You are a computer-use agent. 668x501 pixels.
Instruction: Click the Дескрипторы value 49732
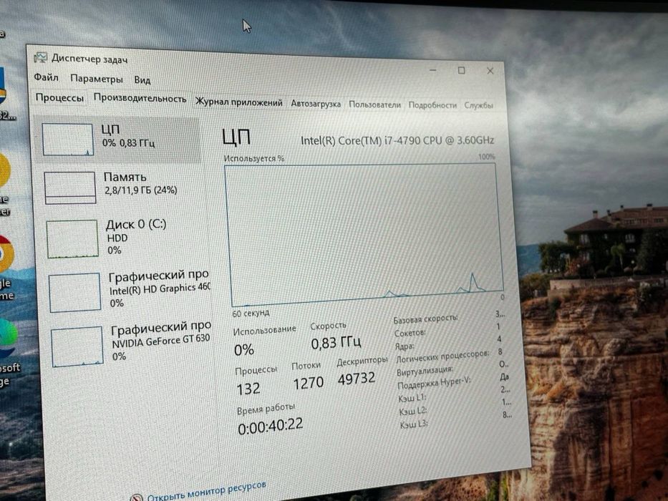point(357,379)
